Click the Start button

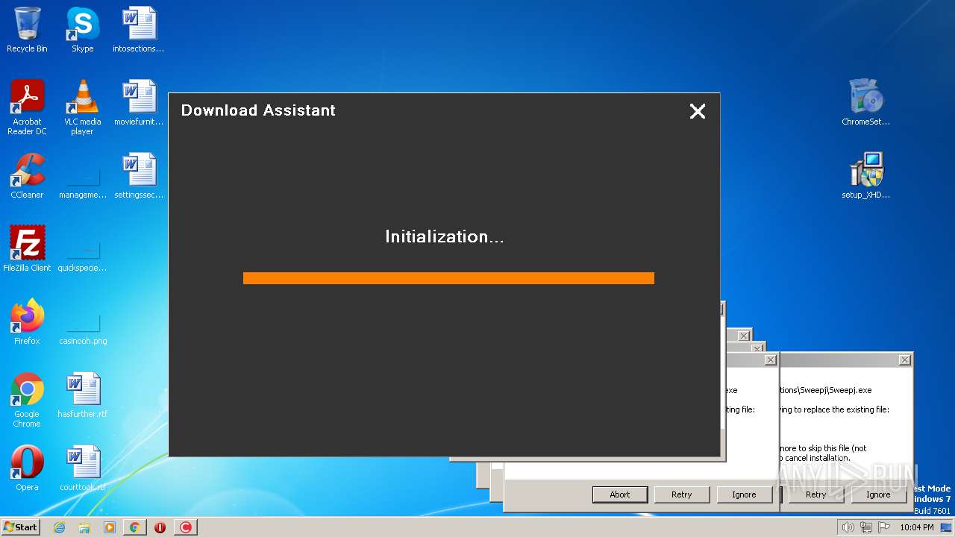pos(20,527)
